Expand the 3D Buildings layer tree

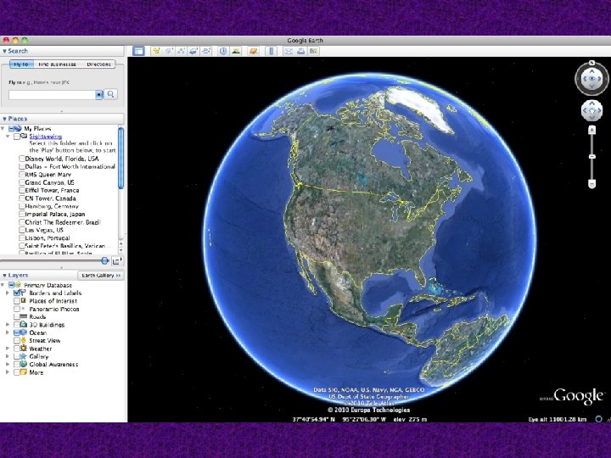(x=8, y=324)
